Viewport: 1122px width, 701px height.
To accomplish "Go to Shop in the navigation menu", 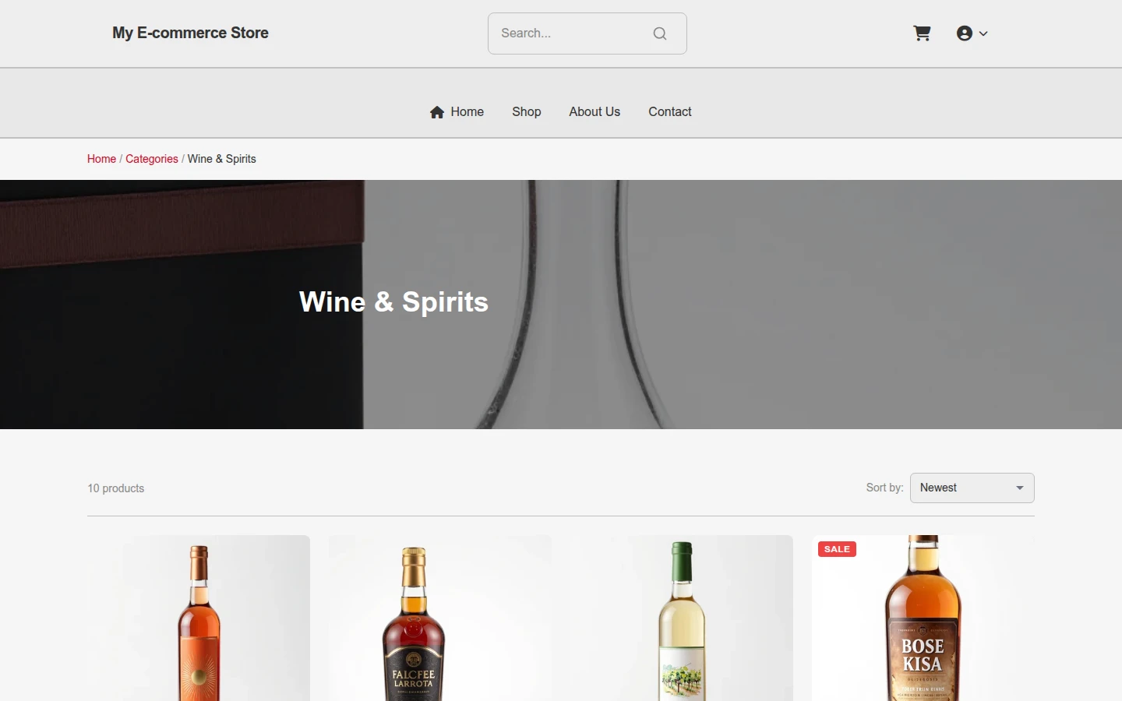I will pos(527,112).
